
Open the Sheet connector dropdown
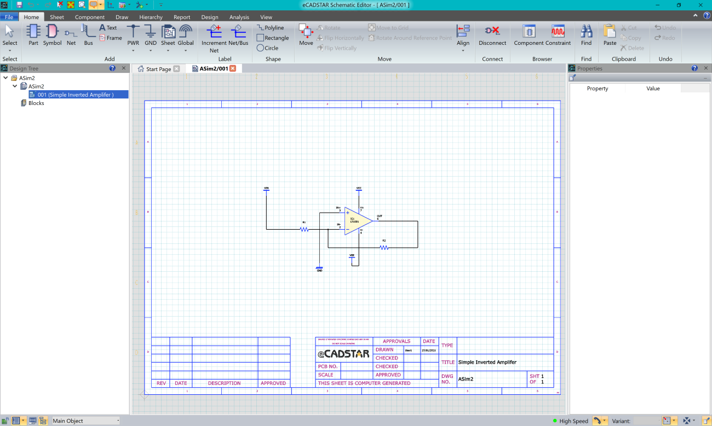tap(168, 51)
